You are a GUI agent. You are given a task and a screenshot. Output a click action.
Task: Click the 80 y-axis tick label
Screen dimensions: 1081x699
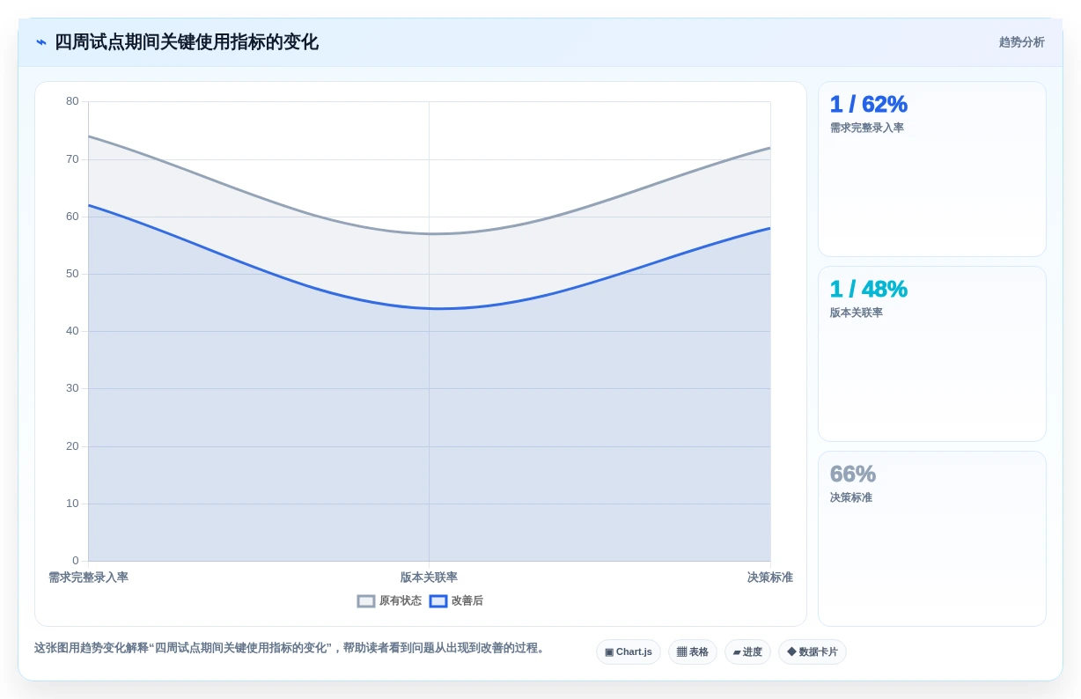pos(72,101)
